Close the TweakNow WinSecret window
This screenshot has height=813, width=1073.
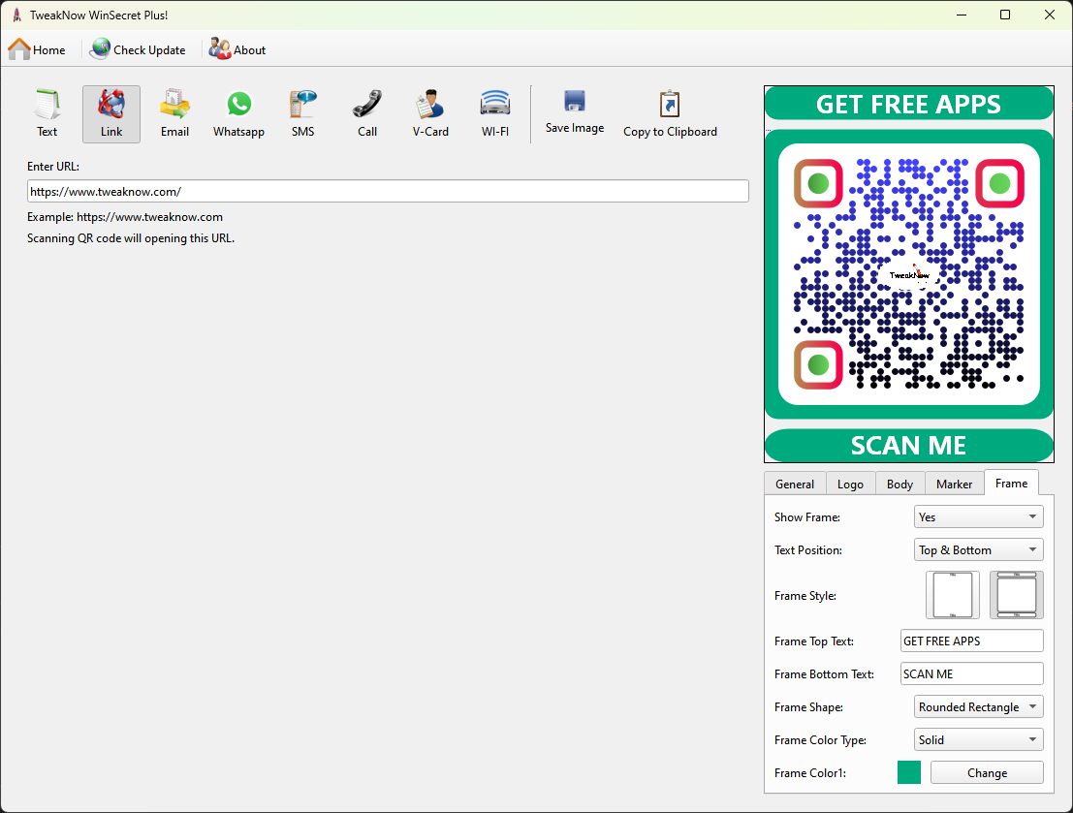coord(1049,16)
